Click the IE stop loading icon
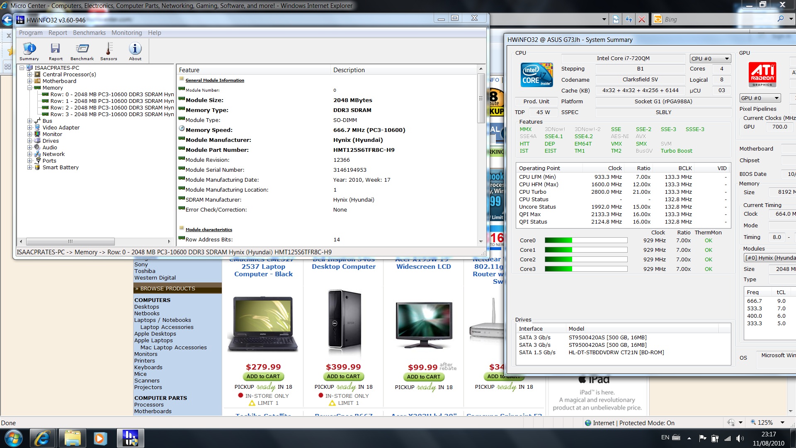 click(642, 19)
